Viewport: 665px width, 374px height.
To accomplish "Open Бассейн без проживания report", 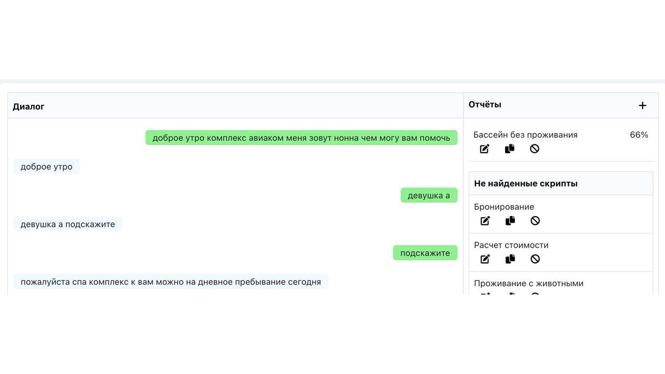I will pos(525,135).
